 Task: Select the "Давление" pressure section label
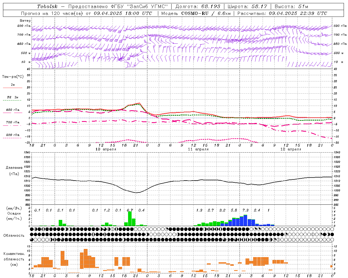14,168
